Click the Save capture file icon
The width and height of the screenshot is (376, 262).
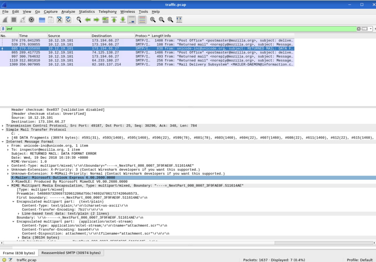coord(51,20)
